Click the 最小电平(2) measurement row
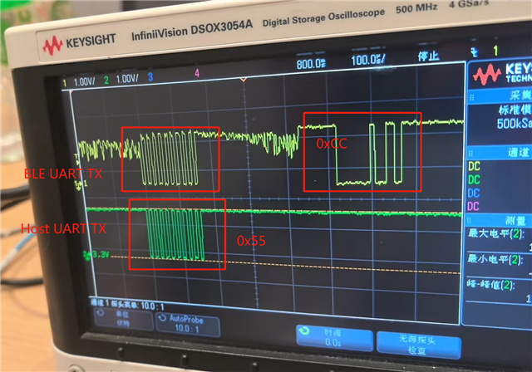Image resolution: width=532 pixels, height=372 pixels. (499, 266)
